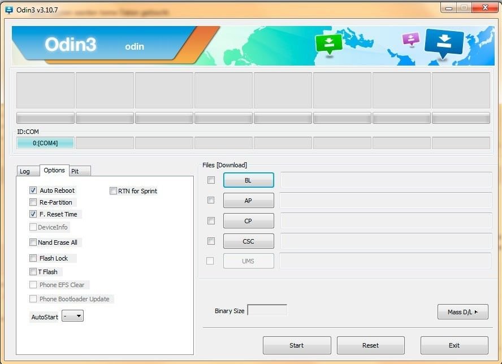502x364 pixels.
Task: Click the ID:COM label
Action: (x=28, y=132)
